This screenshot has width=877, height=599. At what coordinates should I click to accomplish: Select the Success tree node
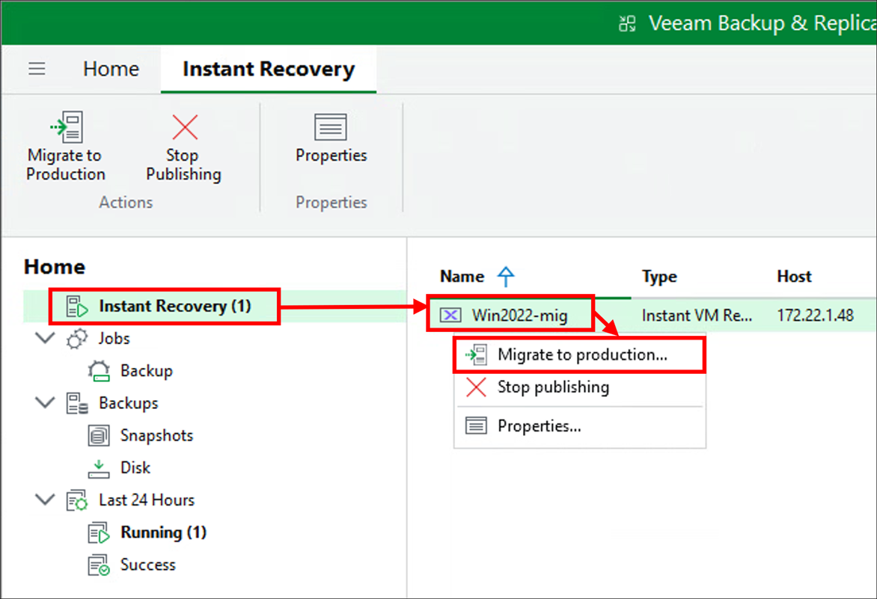pyautogui.click(x=147, y=565)
